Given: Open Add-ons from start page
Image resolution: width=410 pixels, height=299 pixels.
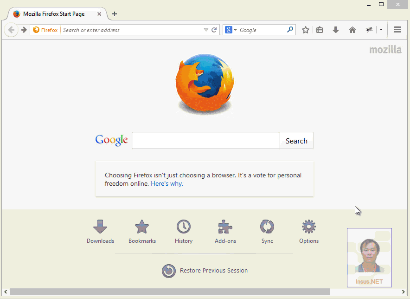Looking at the screenshot, I should 225,232.
